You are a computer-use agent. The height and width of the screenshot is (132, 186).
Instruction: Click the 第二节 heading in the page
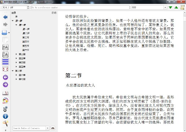(x=73, y=75)
